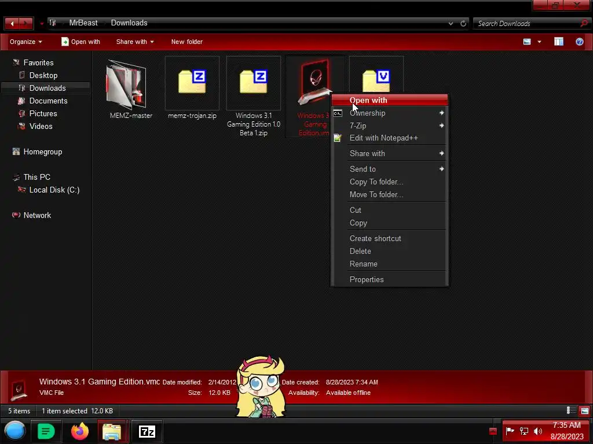
Task: Choose Edit with Notepad++
Action: (390, 138)
